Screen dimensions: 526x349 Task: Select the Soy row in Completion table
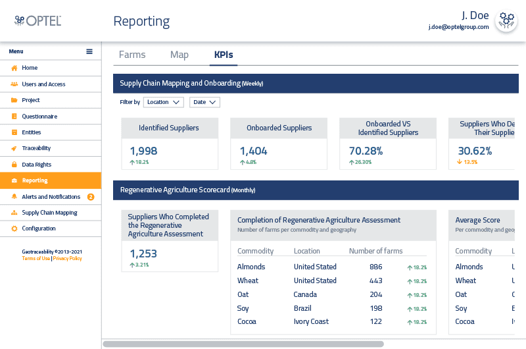[332, 308]
